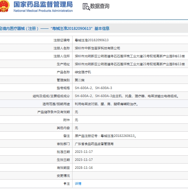Select the 生效日期 value 2023-11-17
Viewport: 188px width, 191px height.
pos(84,160)
